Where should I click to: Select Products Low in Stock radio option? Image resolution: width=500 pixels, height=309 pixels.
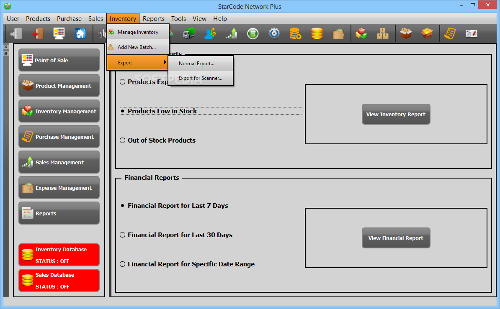(x=211, y=111)
